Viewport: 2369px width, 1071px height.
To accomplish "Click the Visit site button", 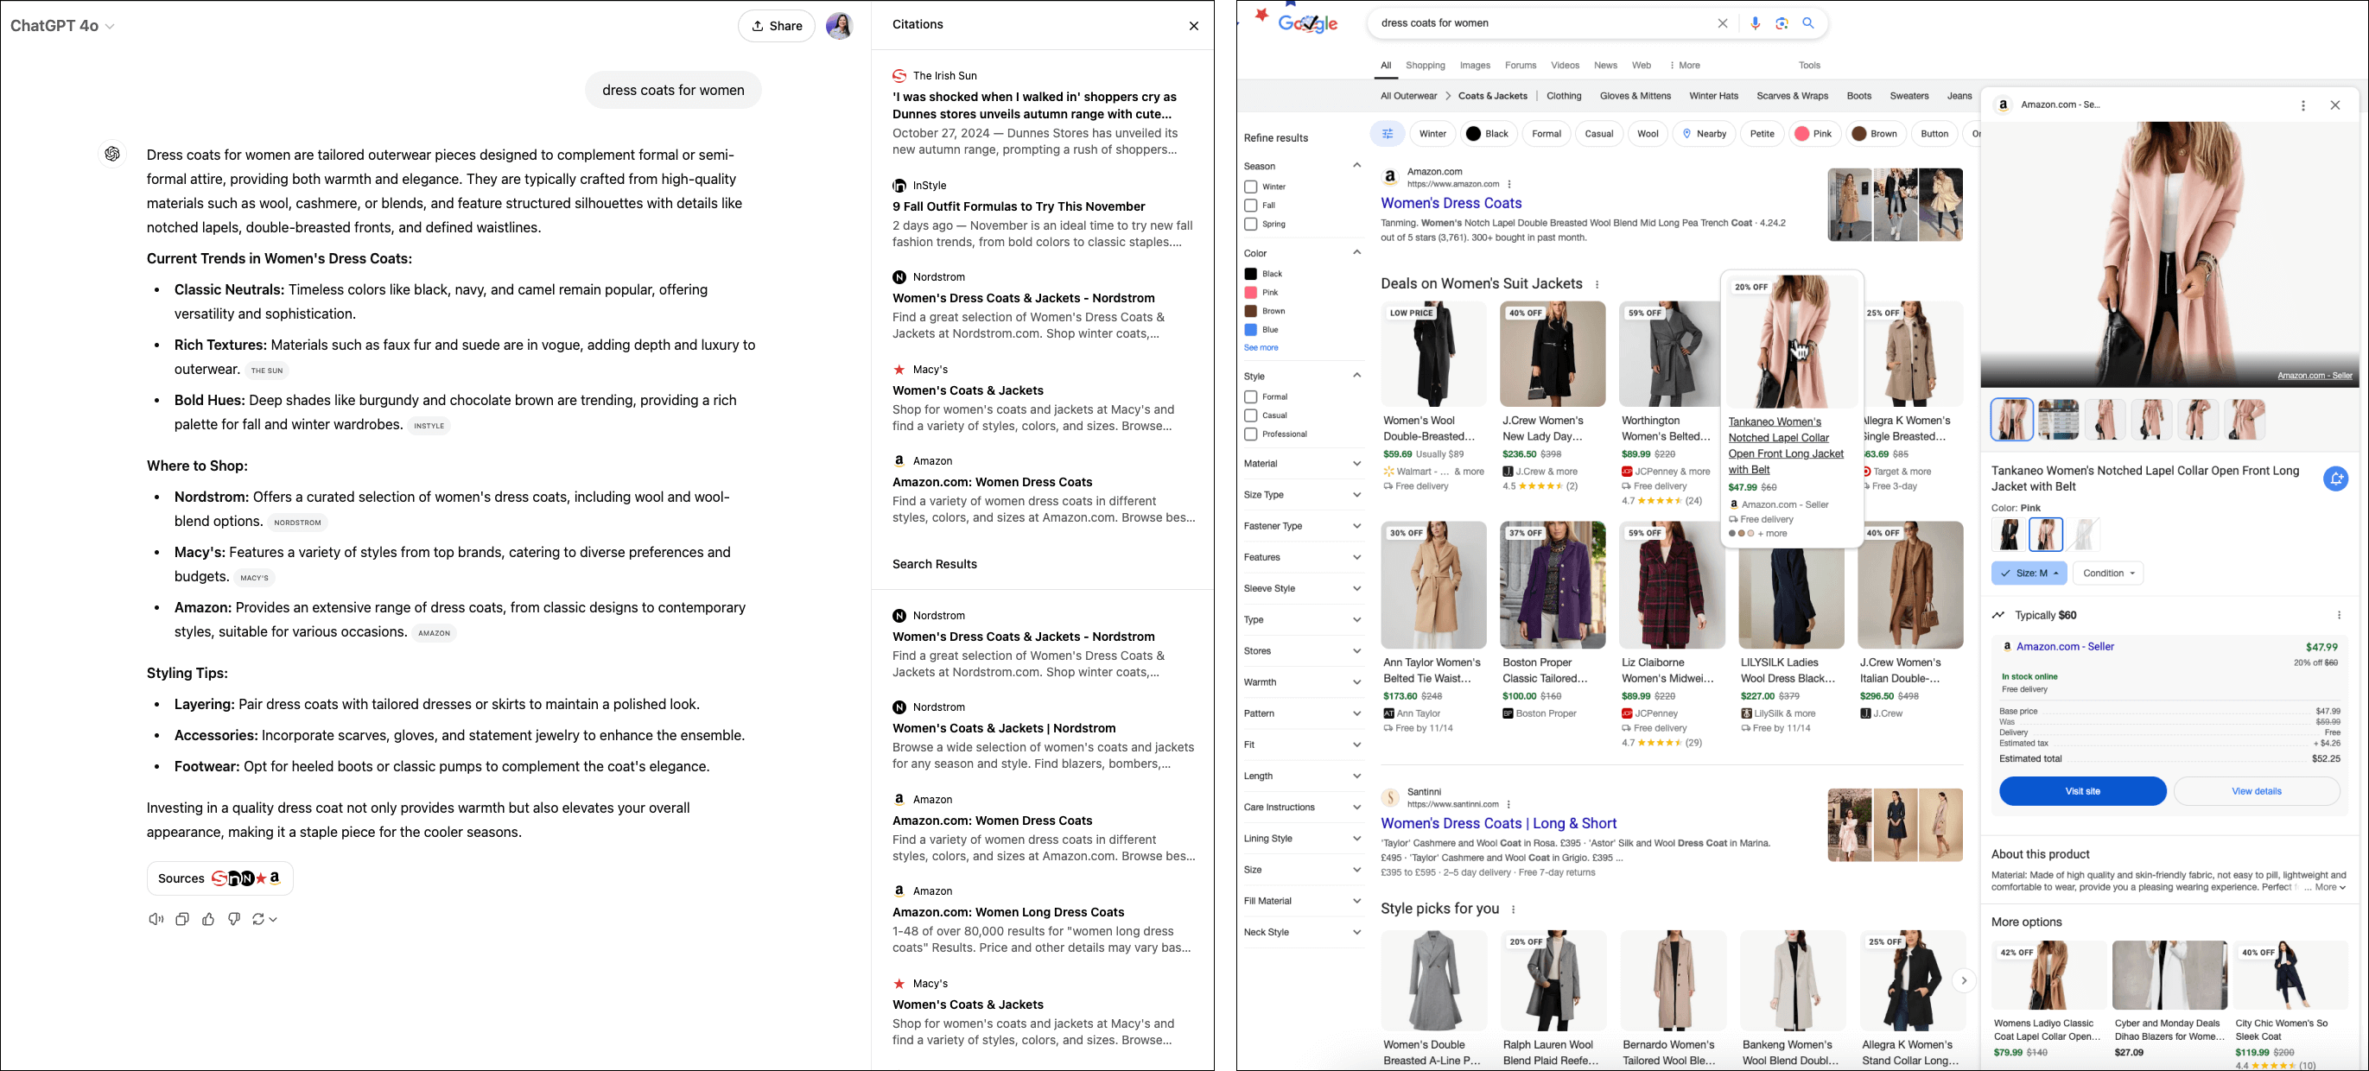I will [2082, 791].
